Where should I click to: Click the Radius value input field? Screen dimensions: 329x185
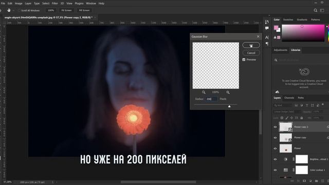pyautogui.click(x=211, y=99)
